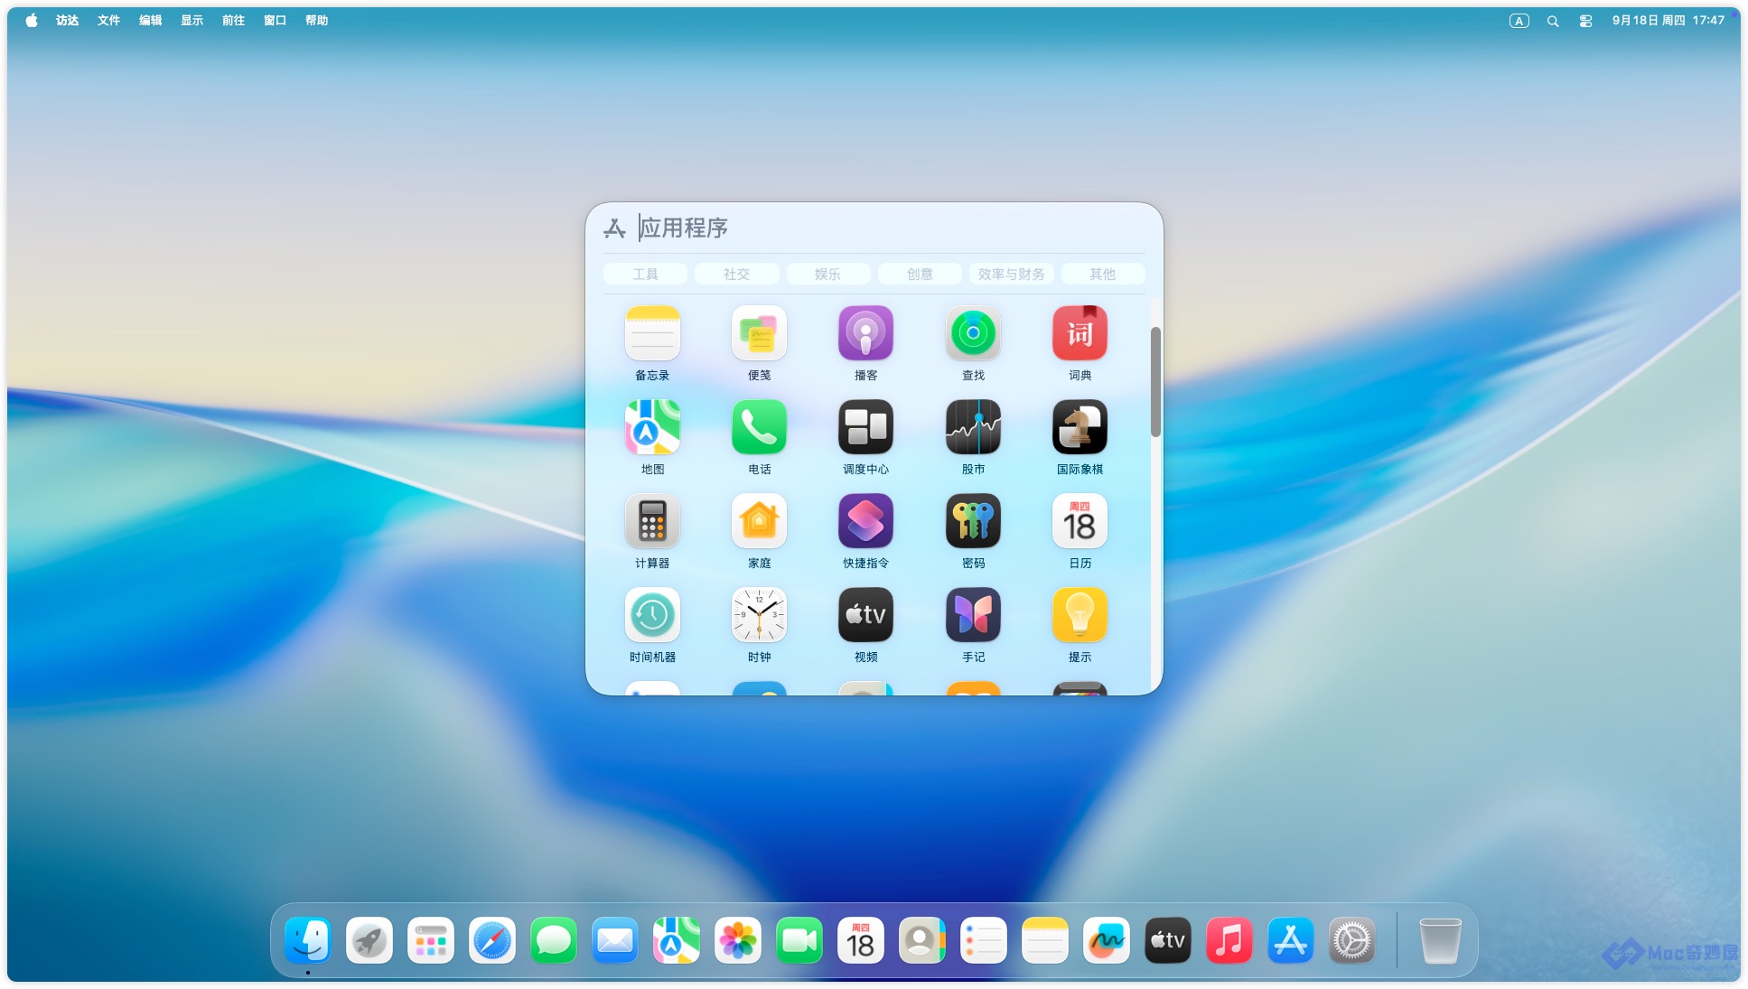This screenshot has width=1748, height=989.
Task: Select the 娱乐 category tab
Action: (x=827, y=274)
